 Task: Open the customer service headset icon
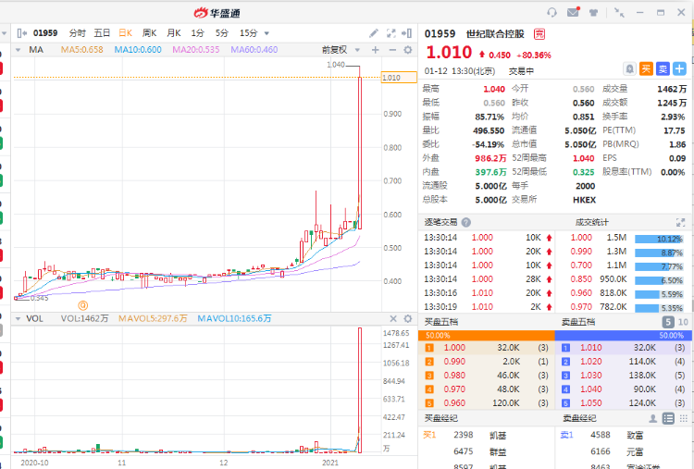click(x=551, y=12)
